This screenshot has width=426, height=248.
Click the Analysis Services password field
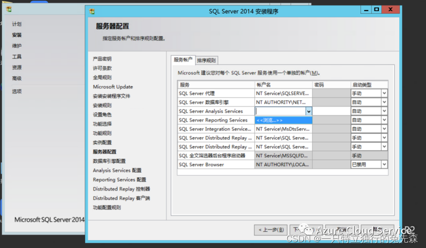coord(332,111)
